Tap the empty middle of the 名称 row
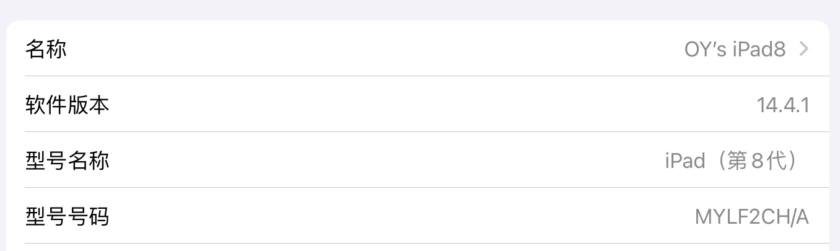This screenshot has height=251, width=840. tap(372, 49)
